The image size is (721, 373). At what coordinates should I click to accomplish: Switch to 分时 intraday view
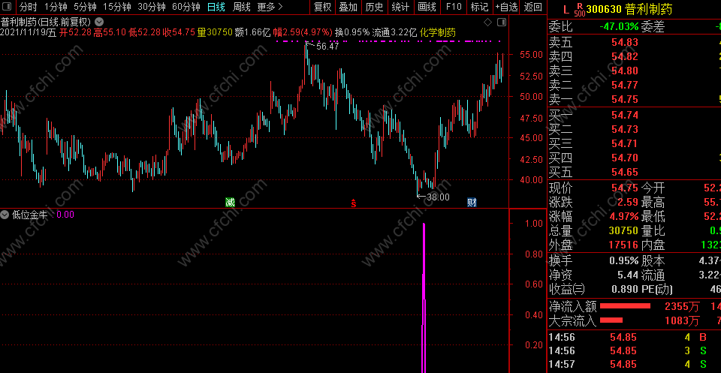pos(28,7)
